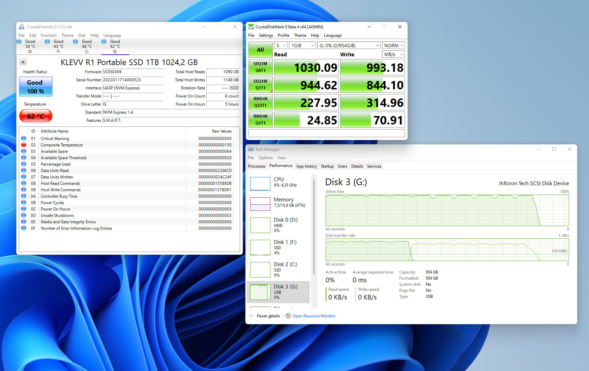589x371 pixels.
Task: Click the Task Manager sidebar scrollbar
Action: [314, 227]
